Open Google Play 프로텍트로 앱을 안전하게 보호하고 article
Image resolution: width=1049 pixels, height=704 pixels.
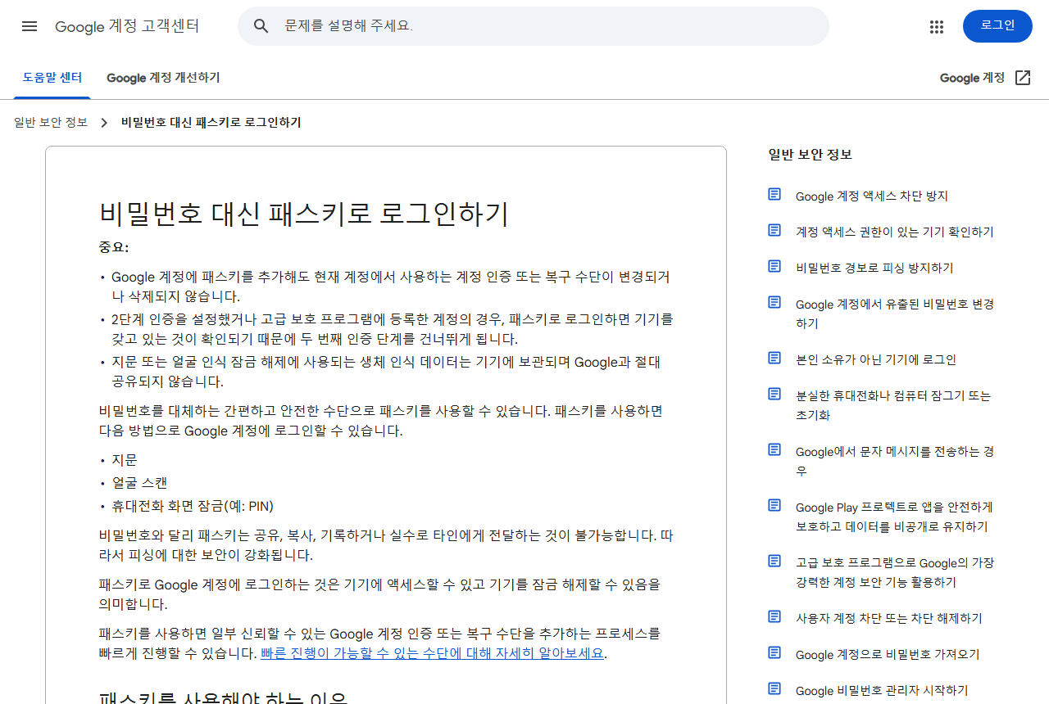click(x=894, y=517)
